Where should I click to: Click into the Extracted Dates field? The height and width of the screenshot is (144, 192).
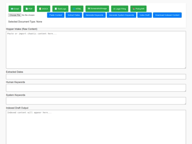[x=96, y=77]
